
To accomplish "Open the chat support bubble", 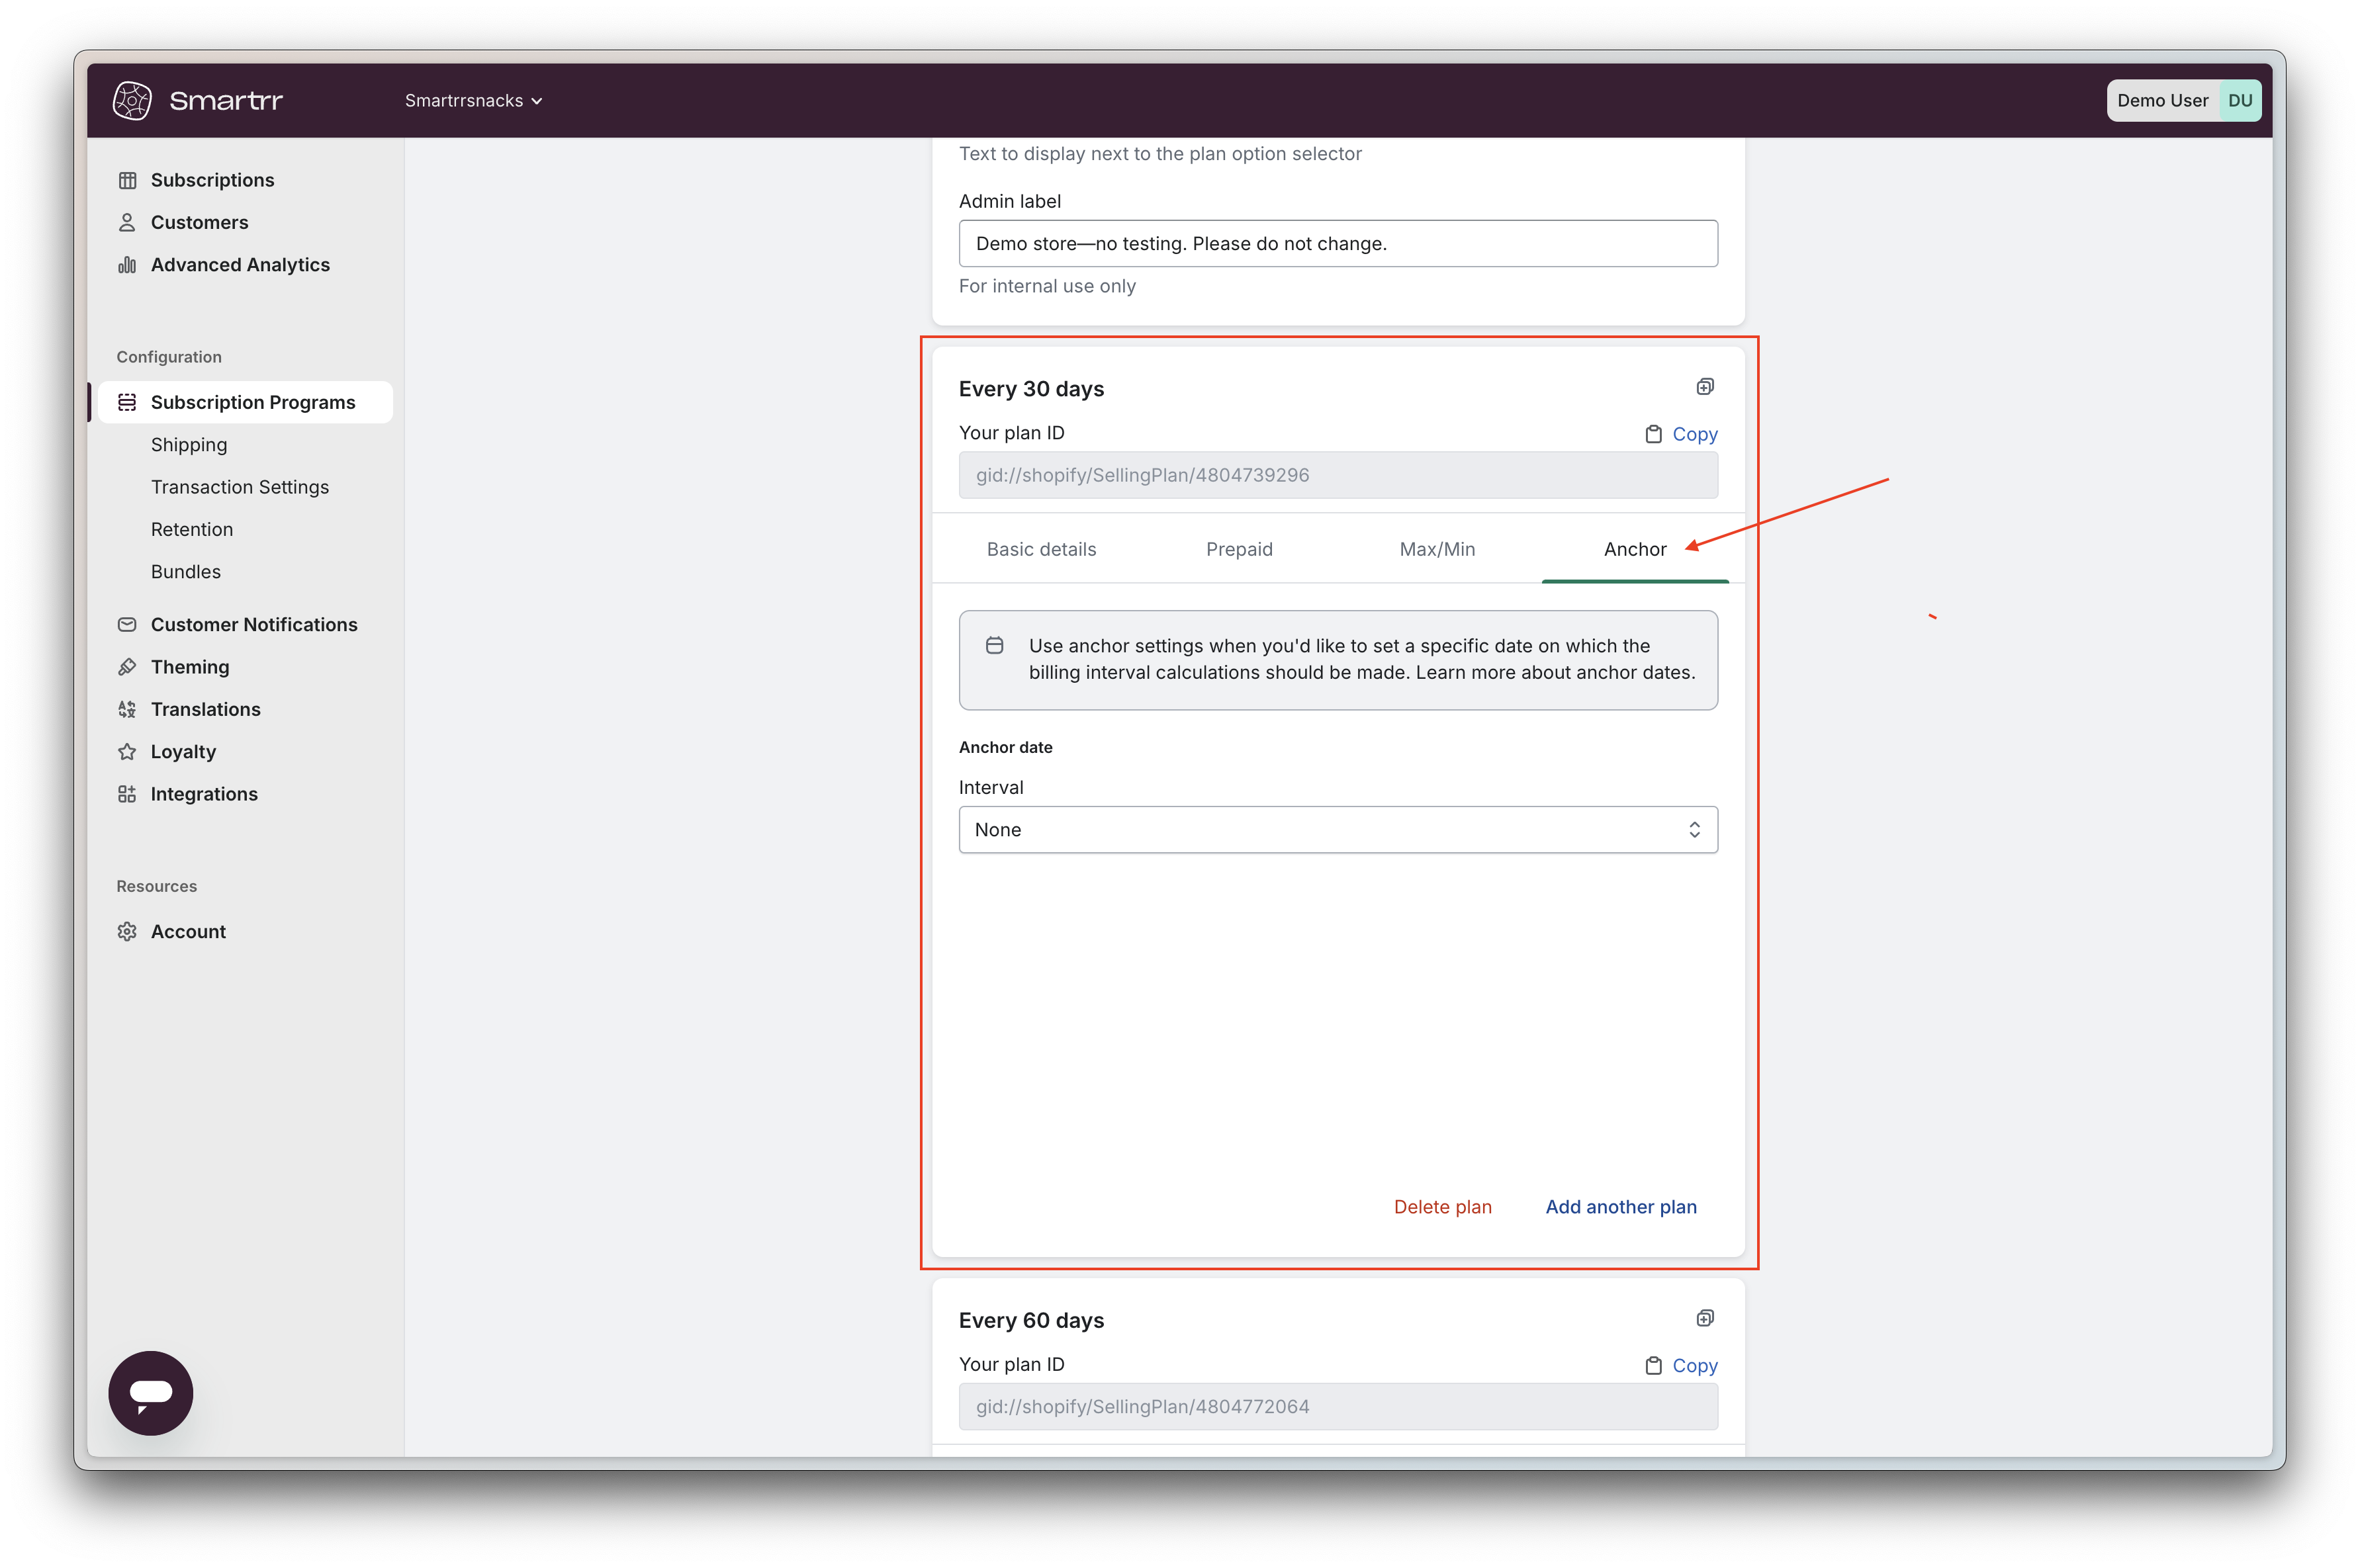I will click(x=151, y=1392).
